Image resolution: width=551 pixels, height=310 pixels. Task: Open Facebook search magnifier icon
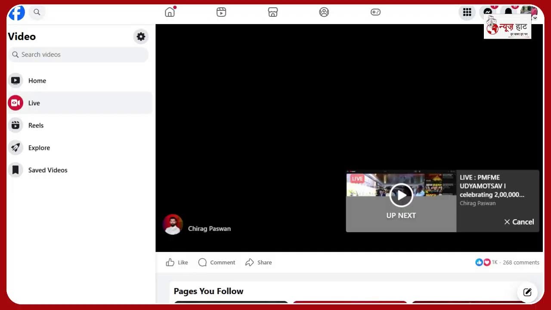tap(37, 12)
